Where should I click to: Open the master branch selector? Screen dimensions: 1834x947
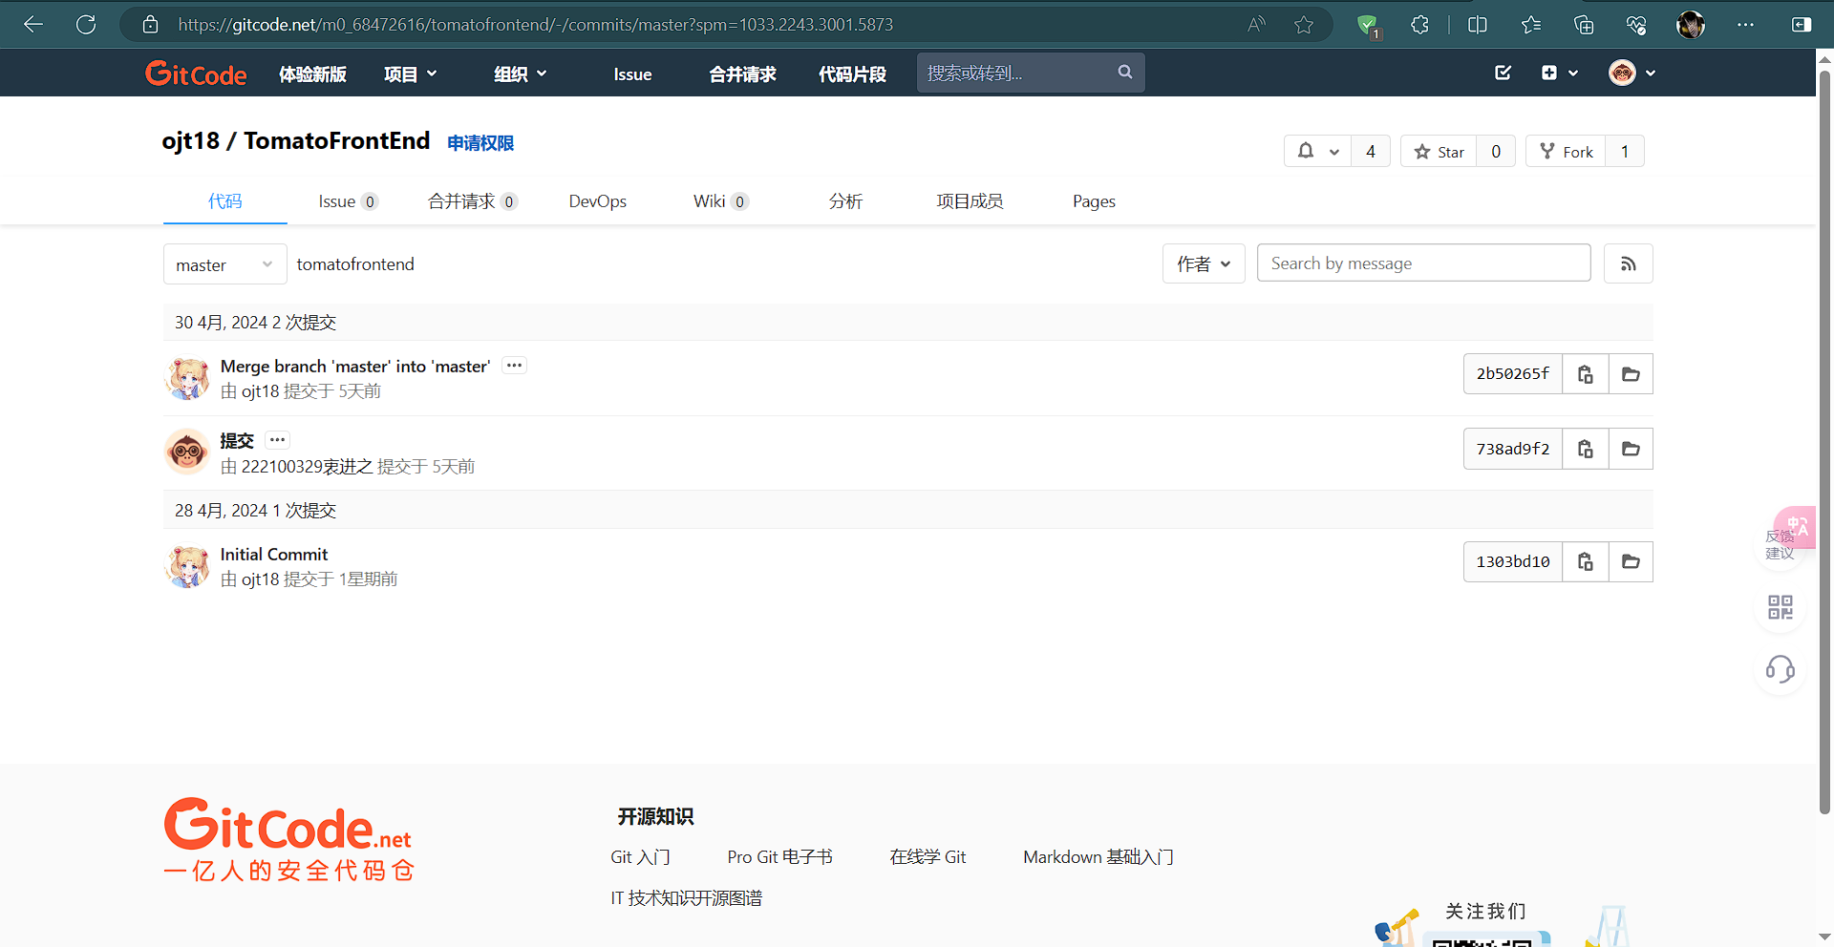(224, 263)
